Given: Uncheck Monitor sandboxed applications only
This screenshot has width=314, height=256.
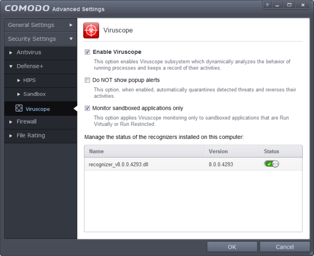Looking at the screenshot, I should [x=87, y=108].
